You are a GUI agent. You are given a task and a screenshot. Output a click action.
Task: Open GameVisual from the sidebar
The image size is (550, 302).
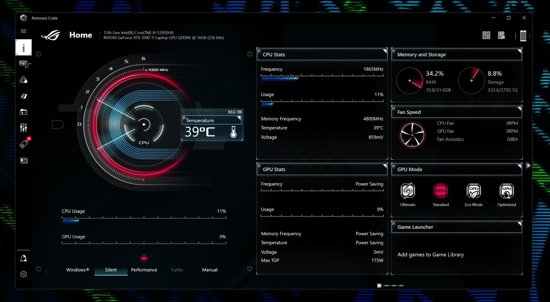(x=23, y=96)
